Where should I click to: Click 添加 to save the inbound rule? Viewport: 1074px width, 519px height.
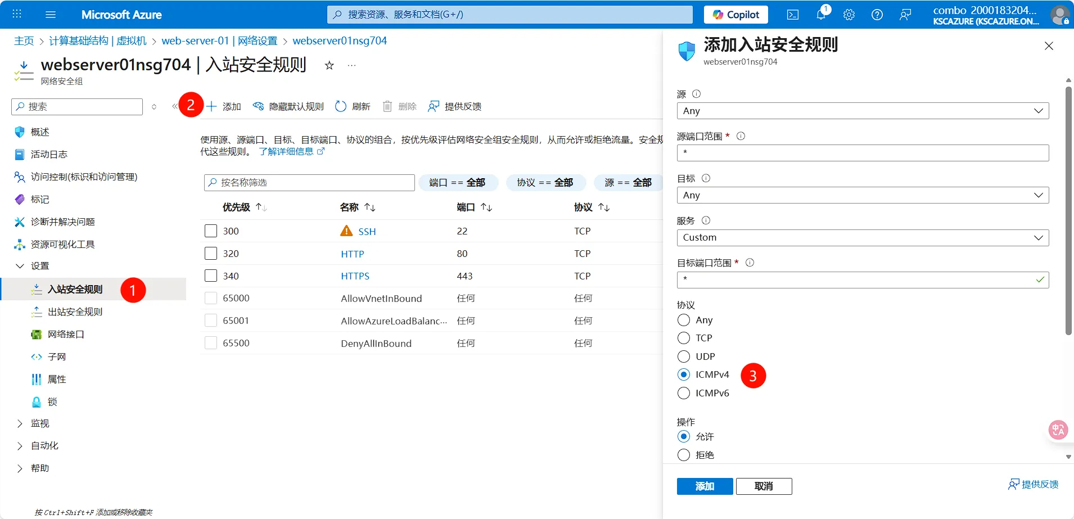tap(705, 486)
